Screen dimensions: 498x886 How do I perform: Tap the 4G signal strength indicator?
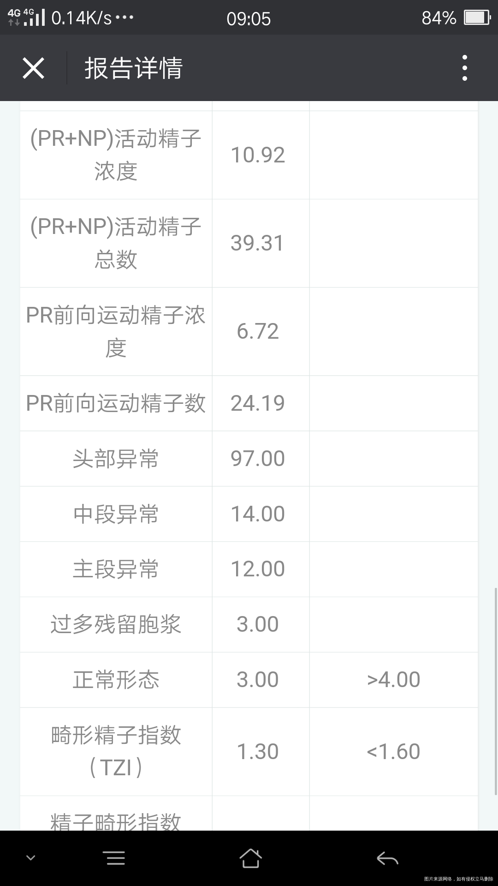click(27, 18)
